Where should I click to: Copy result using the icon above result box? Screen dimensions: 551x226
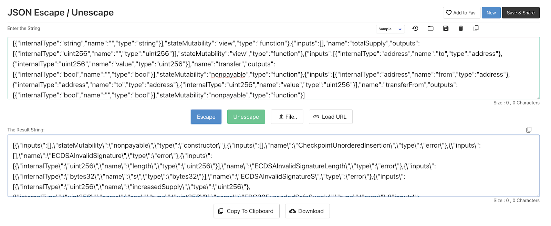(529, 130)
